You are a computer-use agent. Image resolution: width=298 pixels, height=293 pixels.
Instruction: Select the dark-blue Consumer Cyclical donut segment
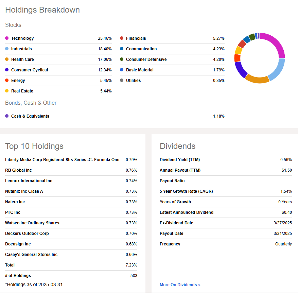[x=241, y=69]
